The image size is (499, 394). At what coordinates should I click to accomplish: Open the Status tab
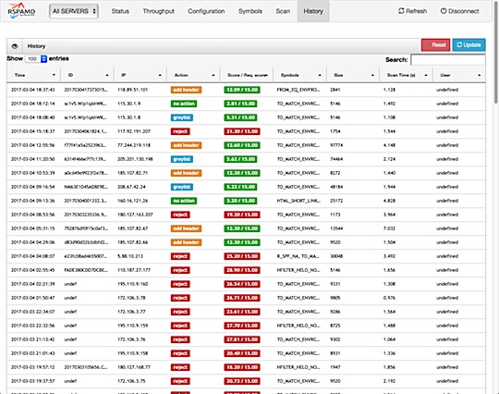120,11
